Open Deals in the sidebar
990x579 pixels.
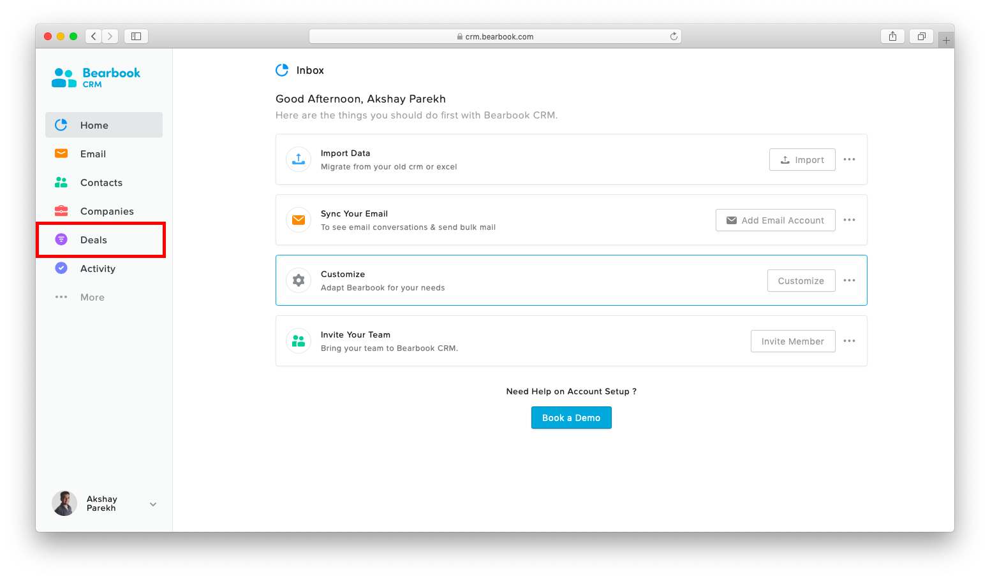point(93,240)
